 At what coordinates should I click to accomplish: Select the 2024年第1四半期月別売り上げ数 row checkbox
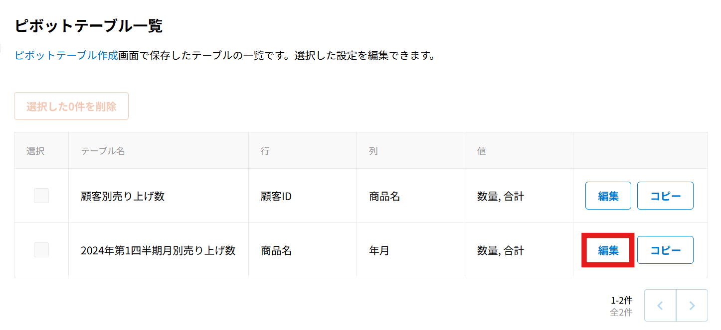[x=41, y=250]
